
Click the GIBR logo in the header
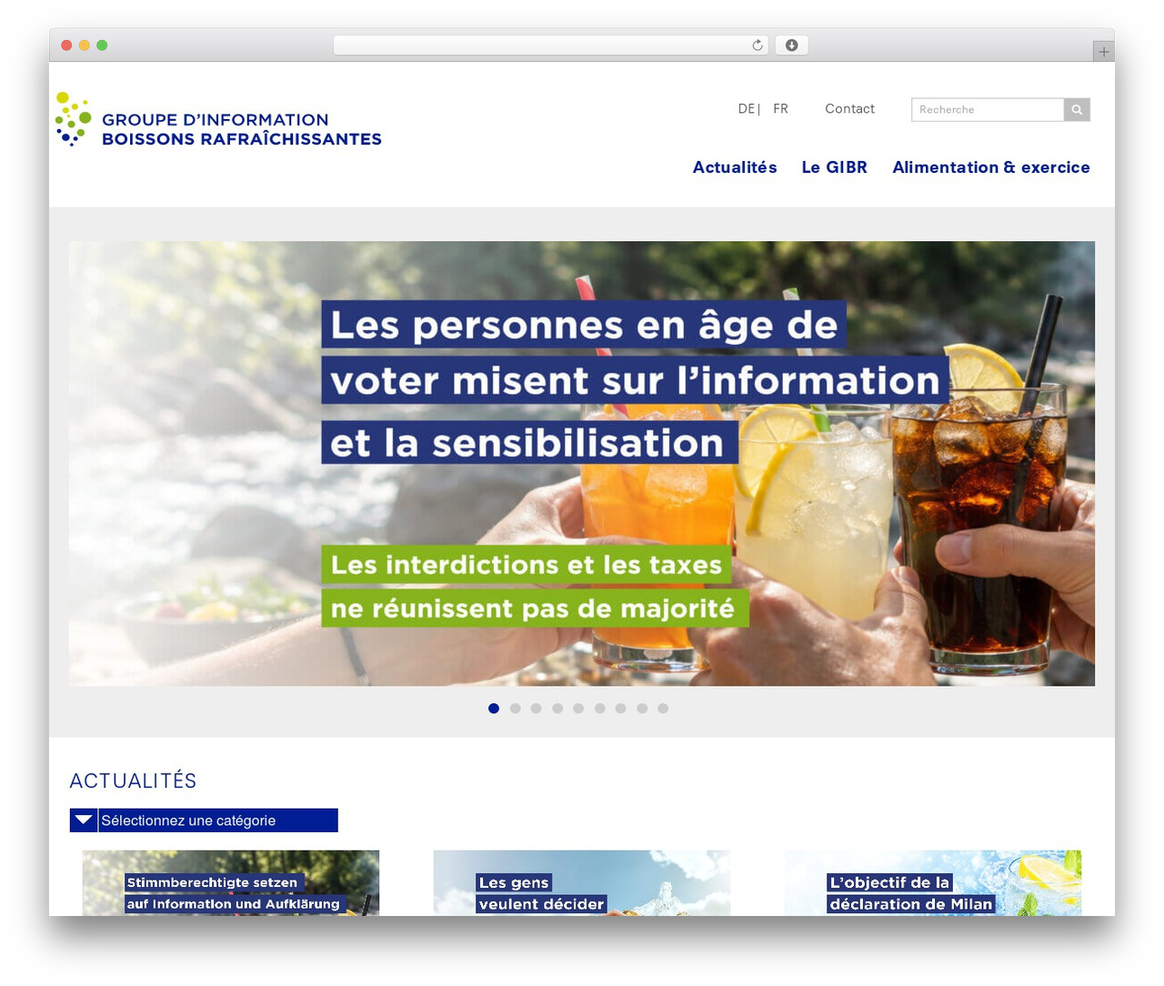point(218,119)
